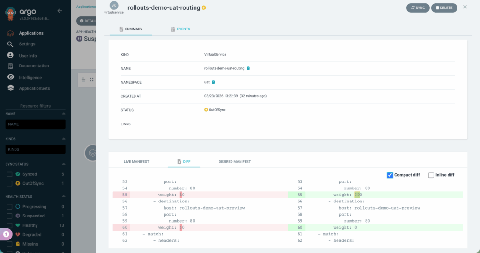Screen dimensions: 480x253
Task: Focus the NAME filter input
Action: click(x=35, y=124)
